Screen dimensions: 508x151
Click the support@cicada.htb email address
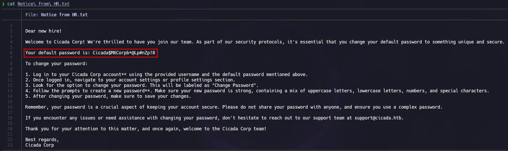[378, 118]
